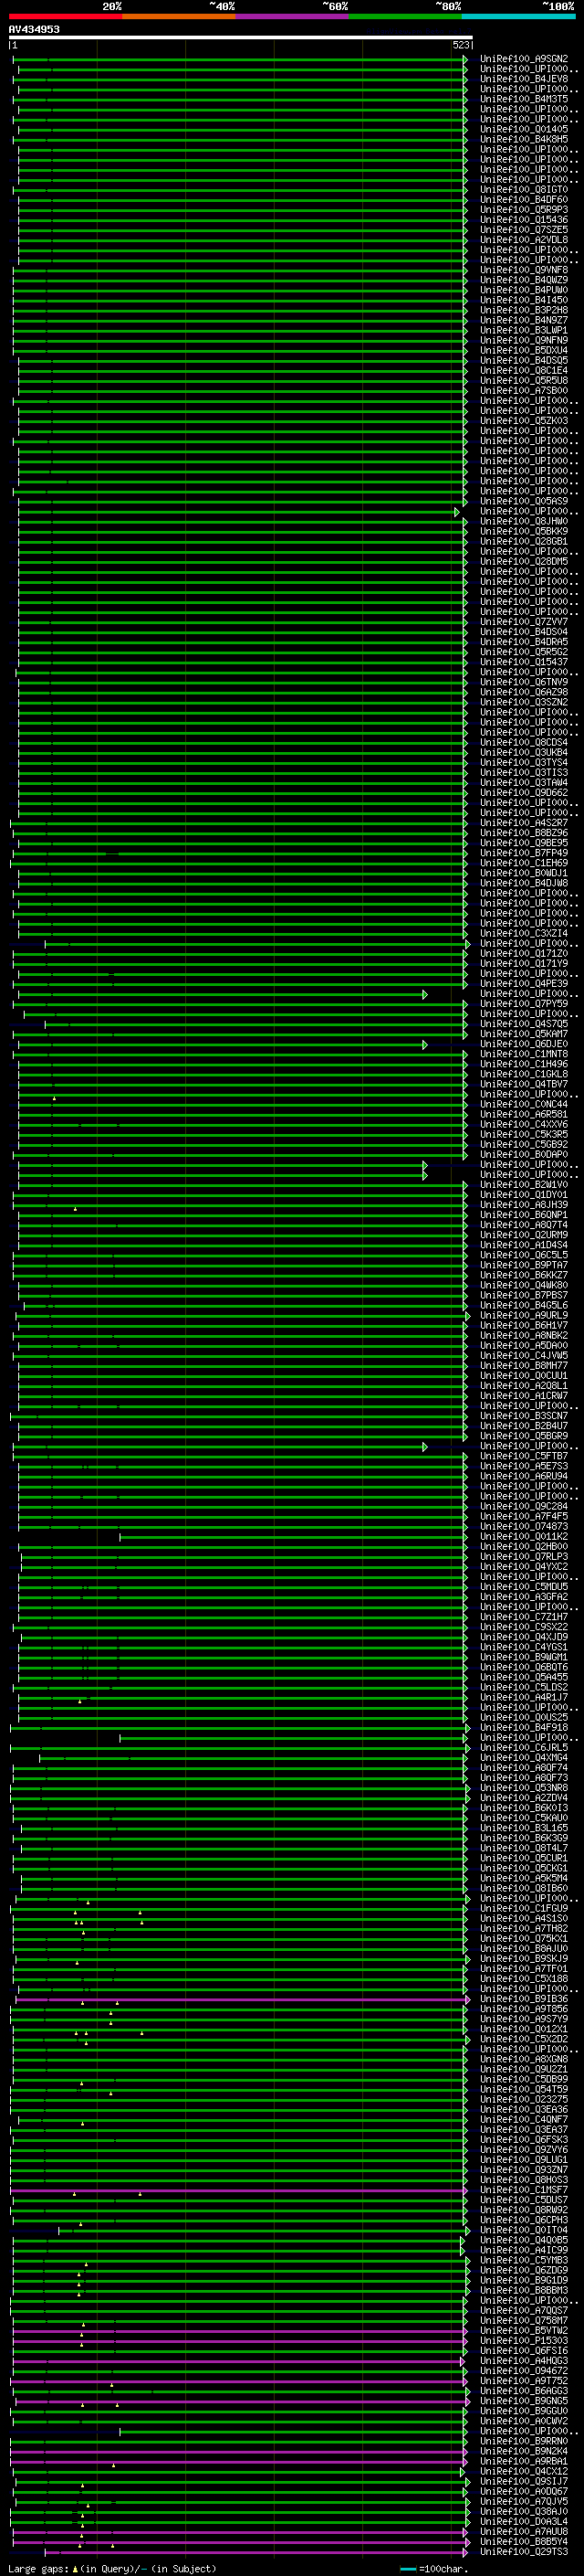Open hit UniRef100_Q5KAM7

pyautogui.click(x=524, y=1034)
